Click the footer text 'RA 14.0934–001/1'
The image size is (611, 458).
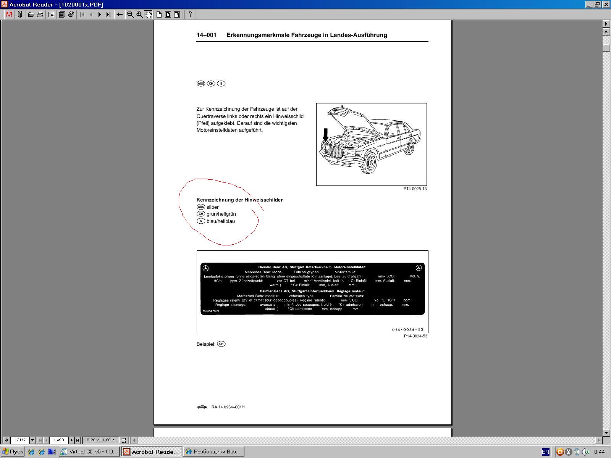coord(228,407)
